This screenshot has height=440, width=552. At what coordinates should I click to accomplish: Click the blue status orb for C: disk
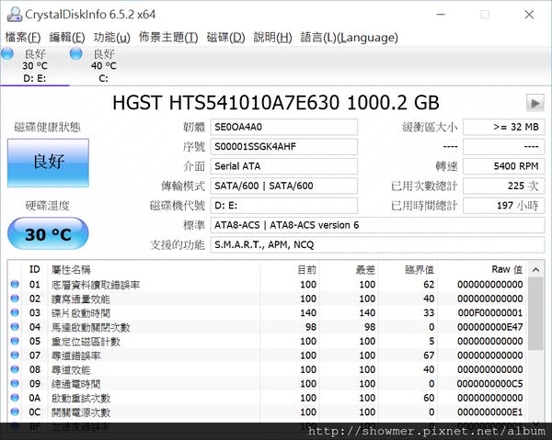click(76, 54)
